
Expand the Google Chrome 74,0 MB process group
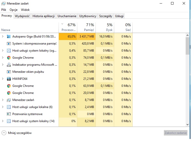tap(3, 58)
